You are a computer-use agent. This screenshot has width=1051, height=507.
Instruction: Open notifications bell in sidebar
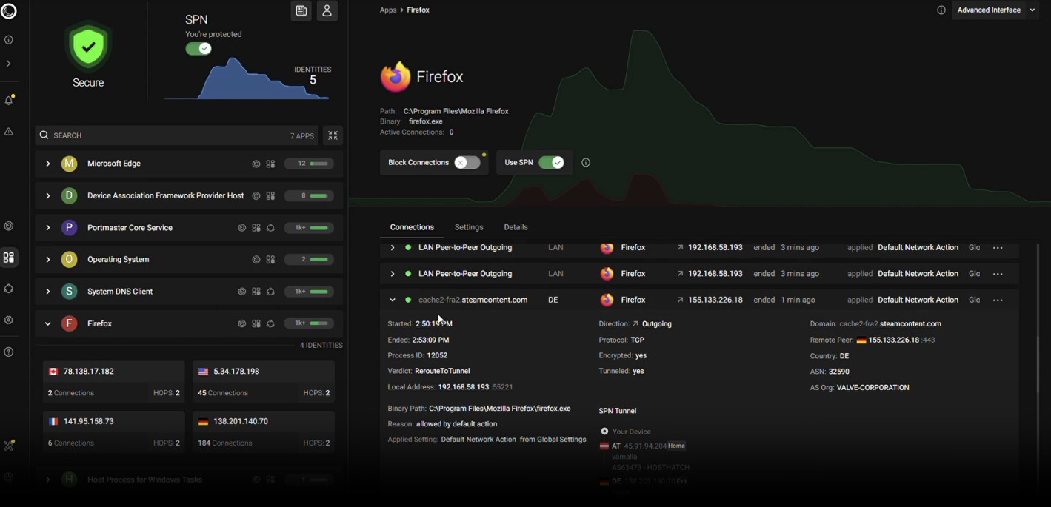click(9, 100)
